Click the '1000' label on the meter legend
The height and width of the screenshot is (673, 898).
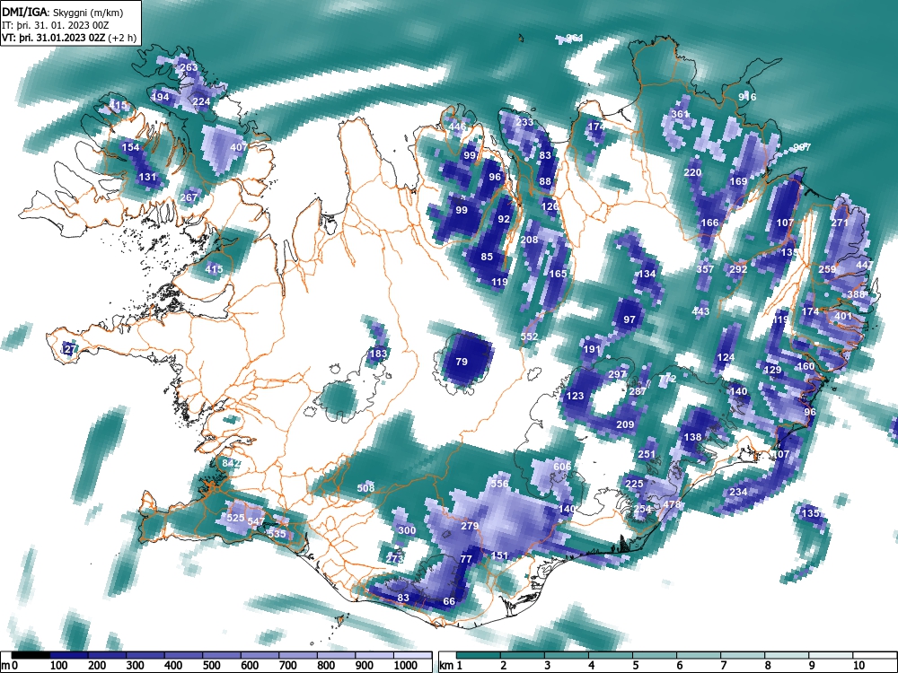[x=406, y=666]
